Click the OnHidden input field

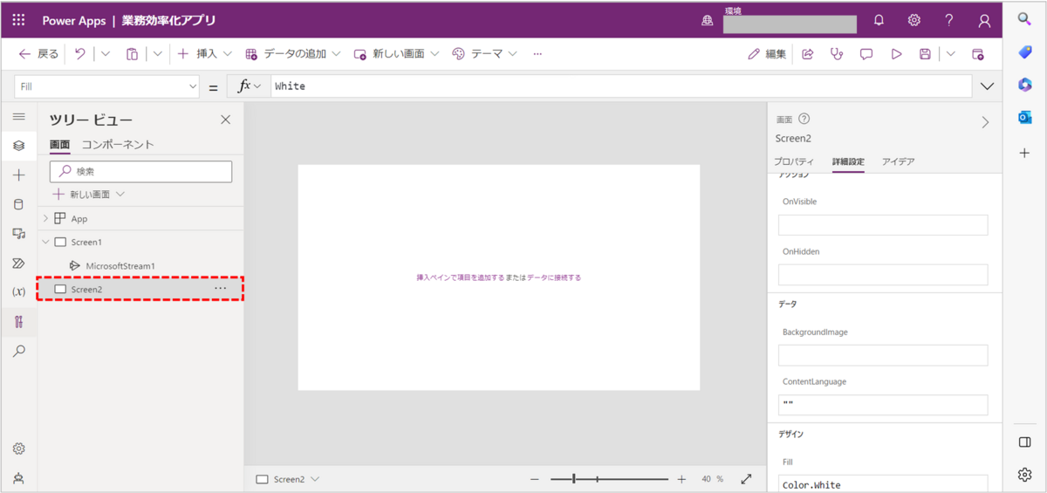point(883,275)
